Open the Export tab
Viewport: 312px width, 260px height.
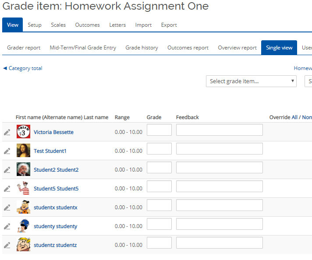tap(169, 25)
